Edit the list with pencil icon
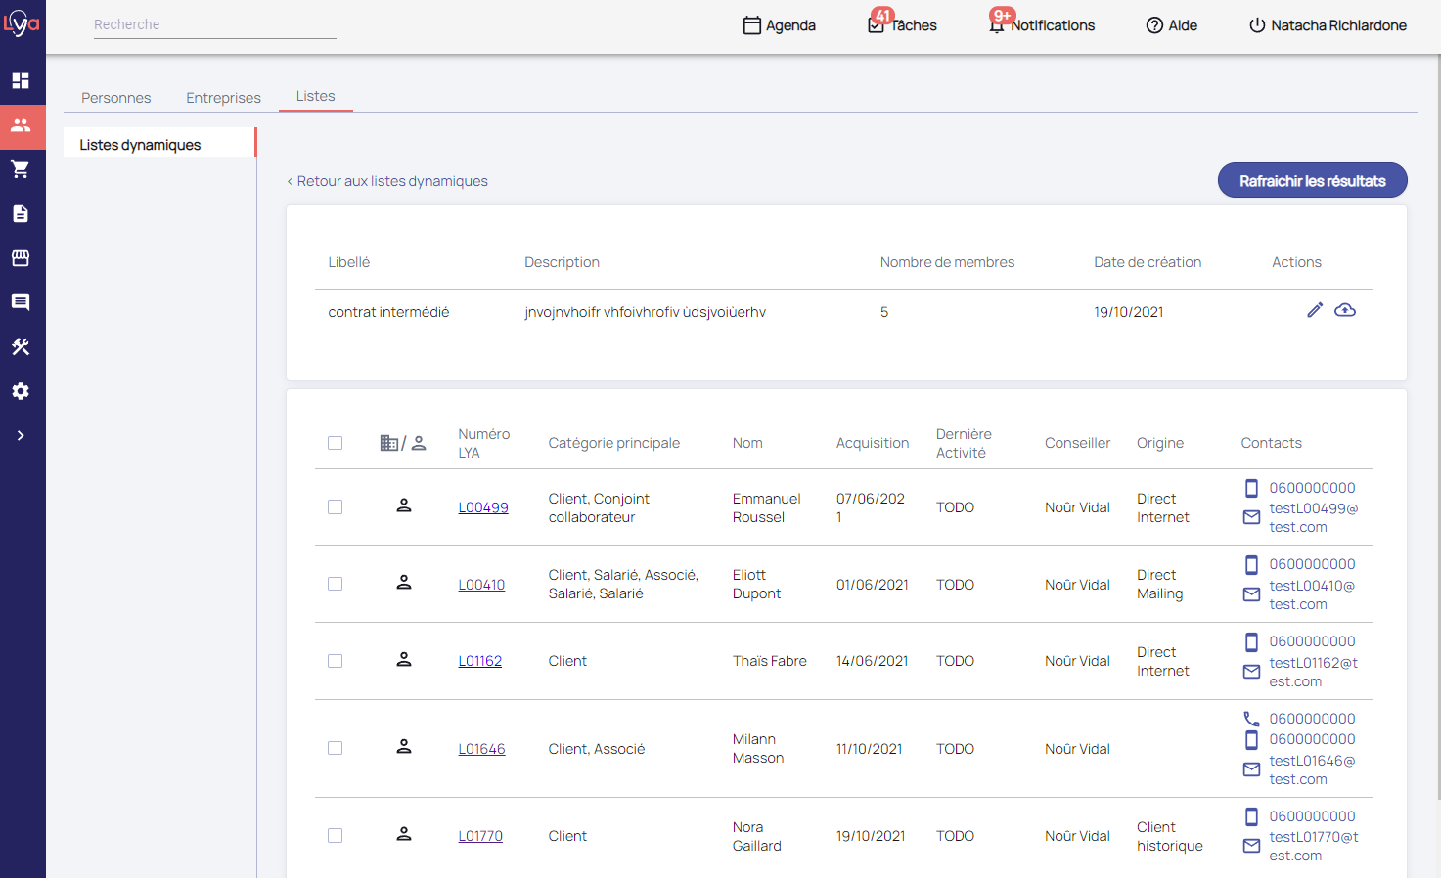Image resolution: width=1441 pixels, height=878 pixels. click(x=1315, y=310)
